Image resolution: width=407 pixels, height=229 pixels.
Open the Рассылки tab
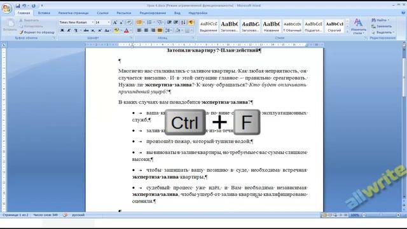click(124, 13)
